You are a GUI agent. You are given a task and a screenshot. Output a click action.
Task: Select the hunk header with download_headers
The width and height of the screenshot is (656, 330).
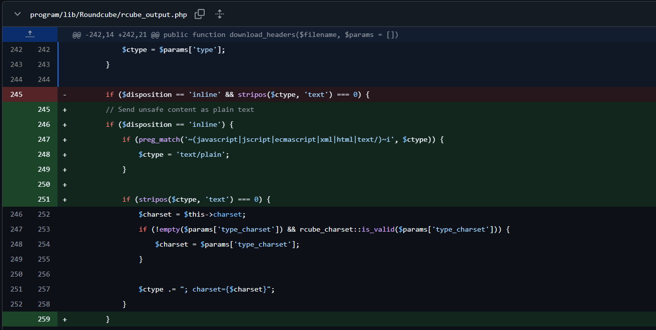pyautogui.click(x=235, y=34)
